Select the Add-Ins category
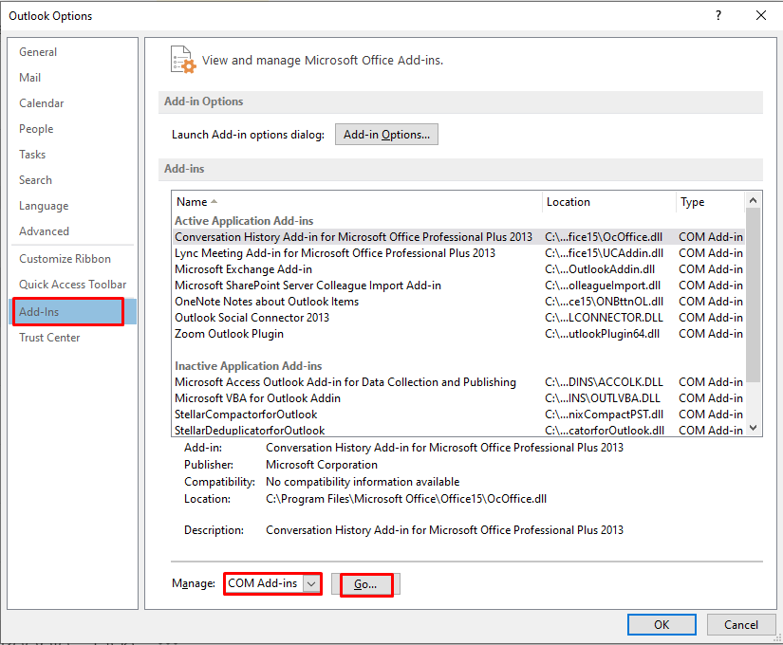 [73, 311]
